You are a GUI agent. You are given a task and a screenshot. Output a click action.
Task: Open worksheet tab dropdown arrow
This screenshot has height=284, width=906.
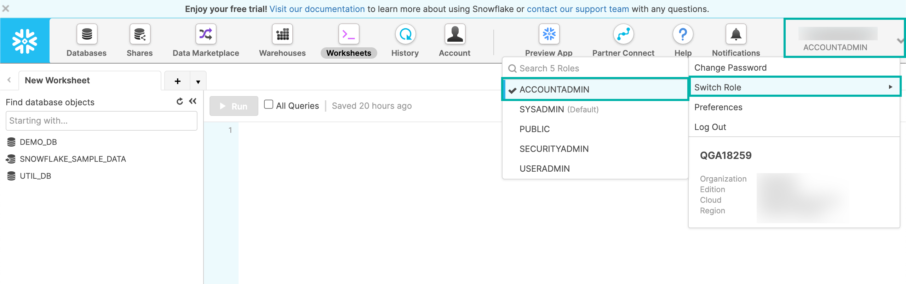click(198, 82)
